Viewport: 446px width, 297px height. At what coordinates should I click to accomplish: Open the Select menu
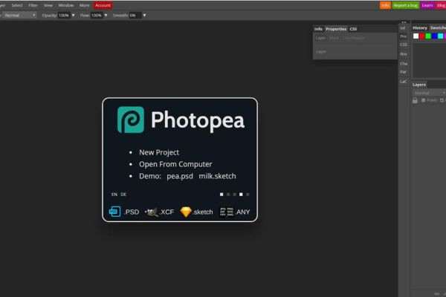(17, 5)
